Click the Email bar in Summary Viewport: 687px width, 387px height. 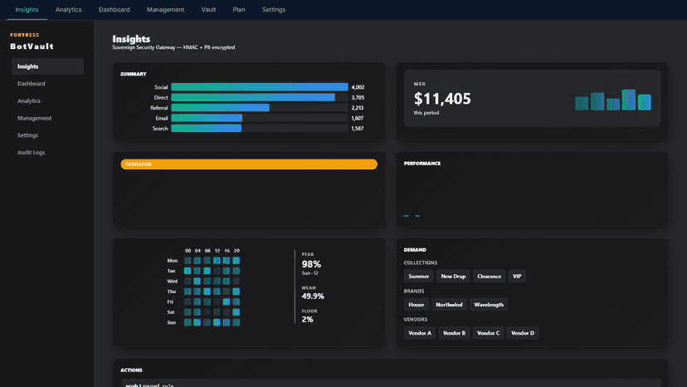tap(207, 118)
